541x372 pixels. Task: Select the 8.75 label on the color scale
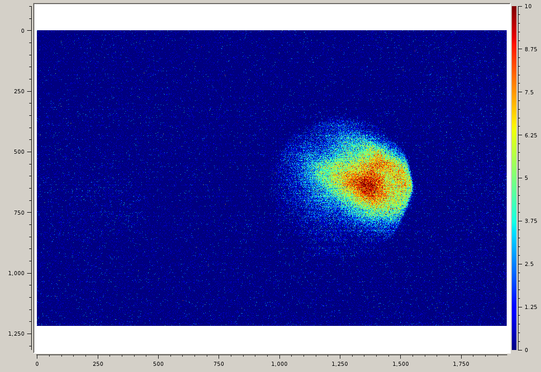[530, 49]
